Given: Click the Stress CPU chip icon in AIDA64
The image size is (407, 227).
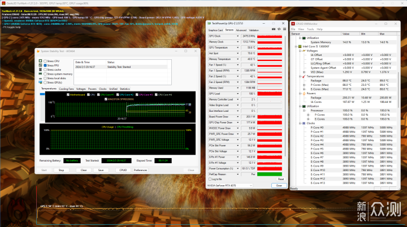Looking at the screenshot, I should tap(40, 61).
